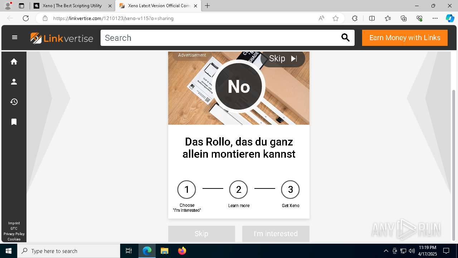
Task: Open taskbar clock and date
Action: click(x=428, y=251)
